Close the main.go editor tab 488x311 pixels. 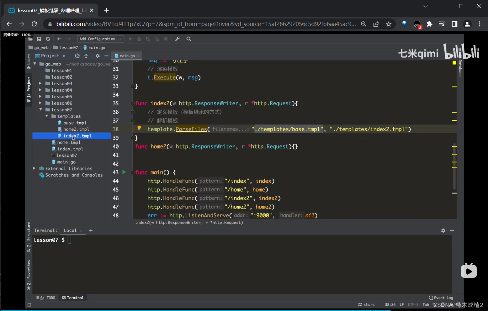138,56
